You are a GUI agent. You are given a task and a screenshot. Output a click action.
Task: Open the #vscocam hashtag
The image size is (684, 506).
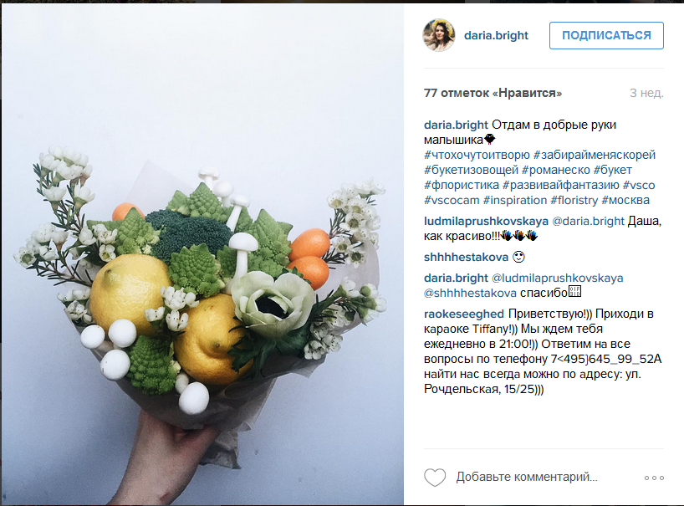coord(452,200)
